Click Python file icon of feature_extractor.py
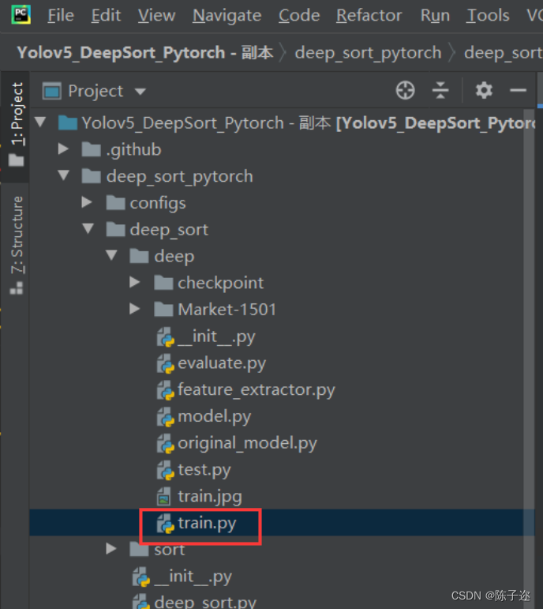The image size is (543, 609). coord(166,390)
